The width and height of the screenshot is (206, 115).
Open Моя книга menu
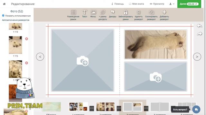click(x=136, y=4)
